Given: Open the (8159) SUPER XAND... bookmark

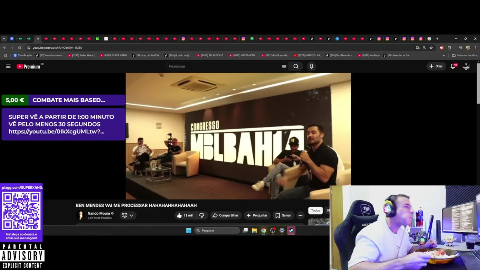Looking at the screenshot, I should 114,55.
